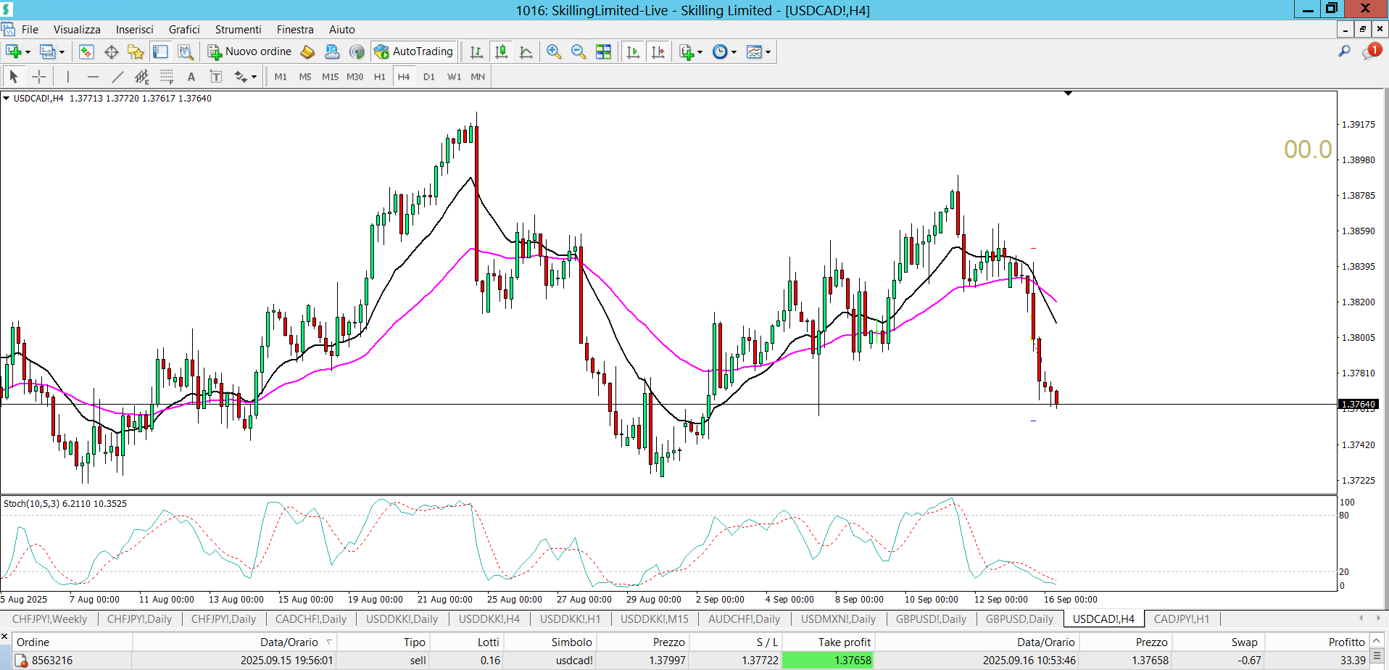Open the Indicators list icon

687,51
